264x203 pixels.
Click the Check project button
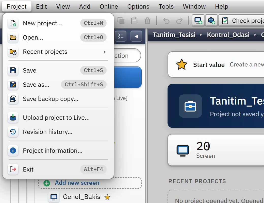[x=241, y=21]
